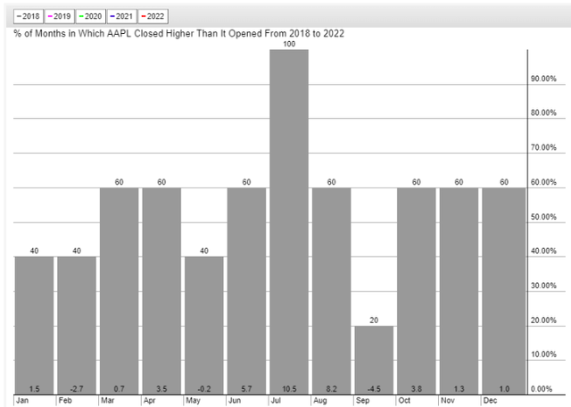Select the May bar with -0.2

click(x=204, y=326)
